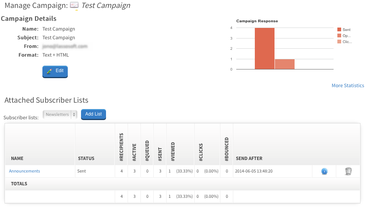Click the SEND AFTER column header
Viewport: 365px width, 208px height.
pos(249,159)
